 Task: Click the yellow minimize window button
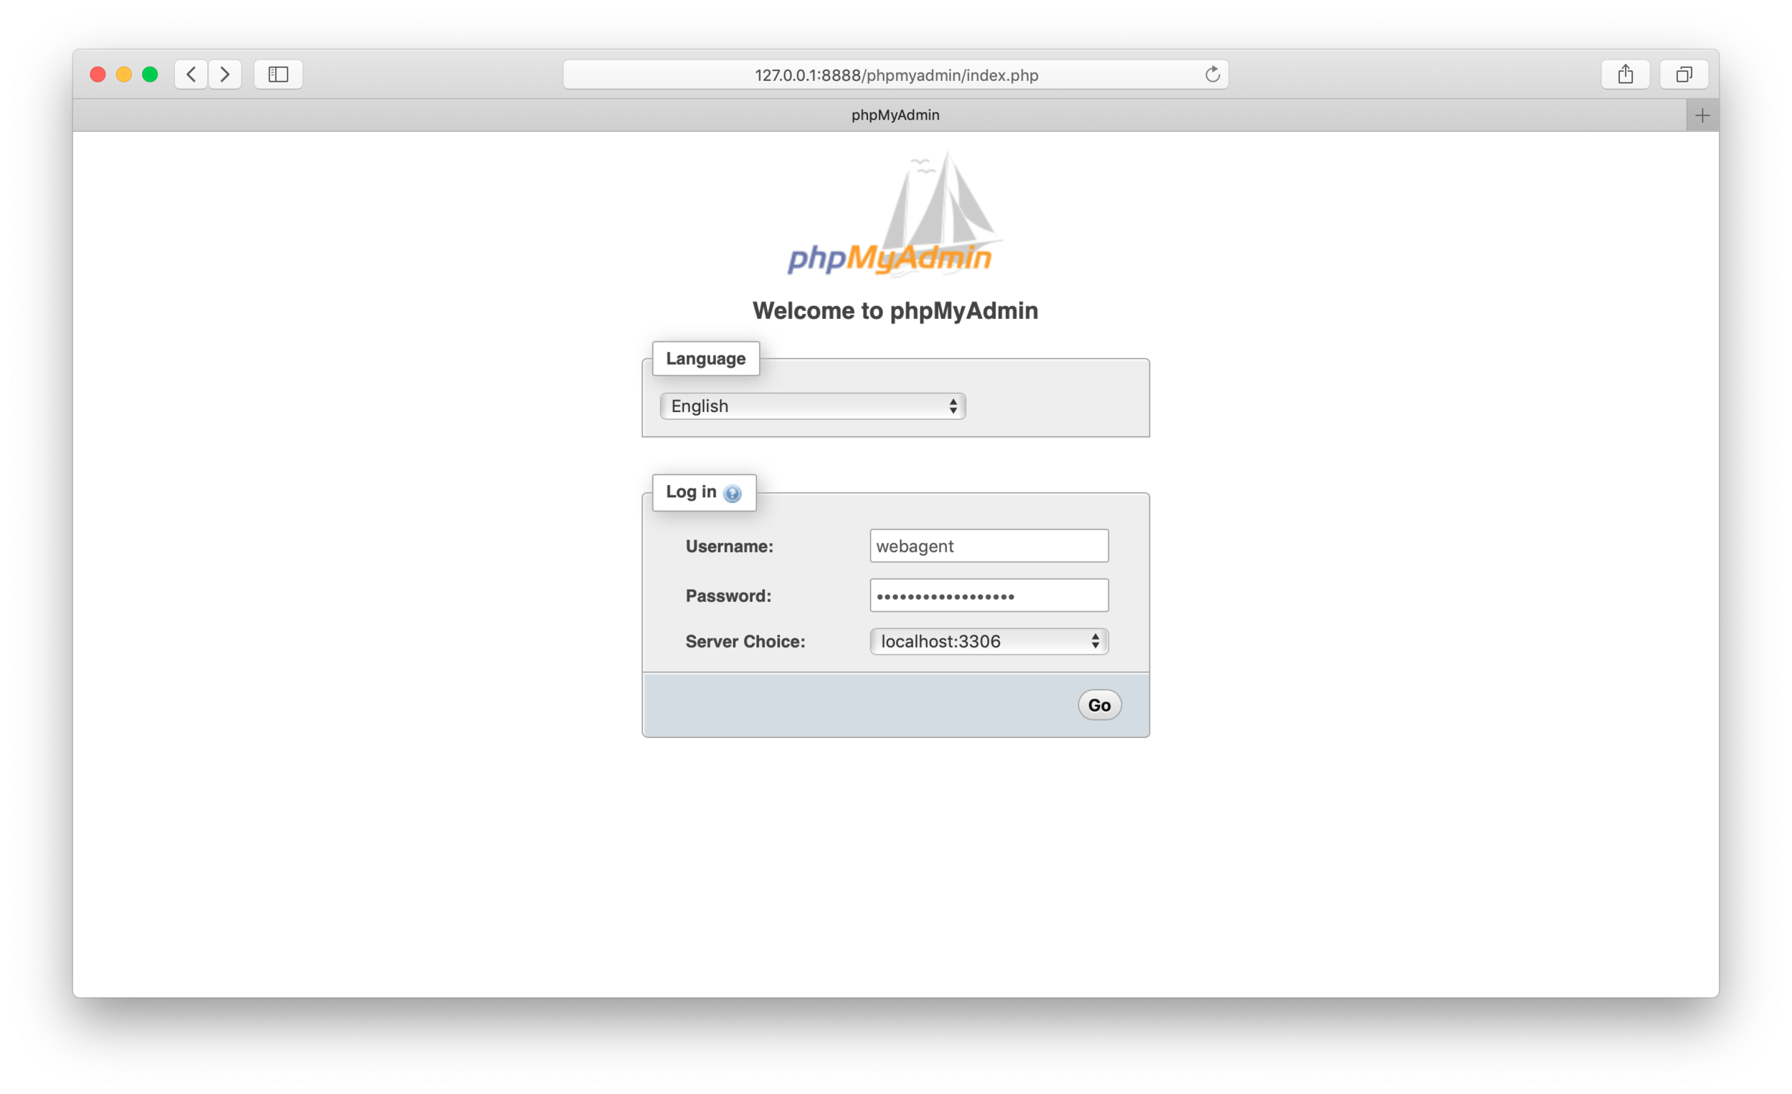(123, 74)
